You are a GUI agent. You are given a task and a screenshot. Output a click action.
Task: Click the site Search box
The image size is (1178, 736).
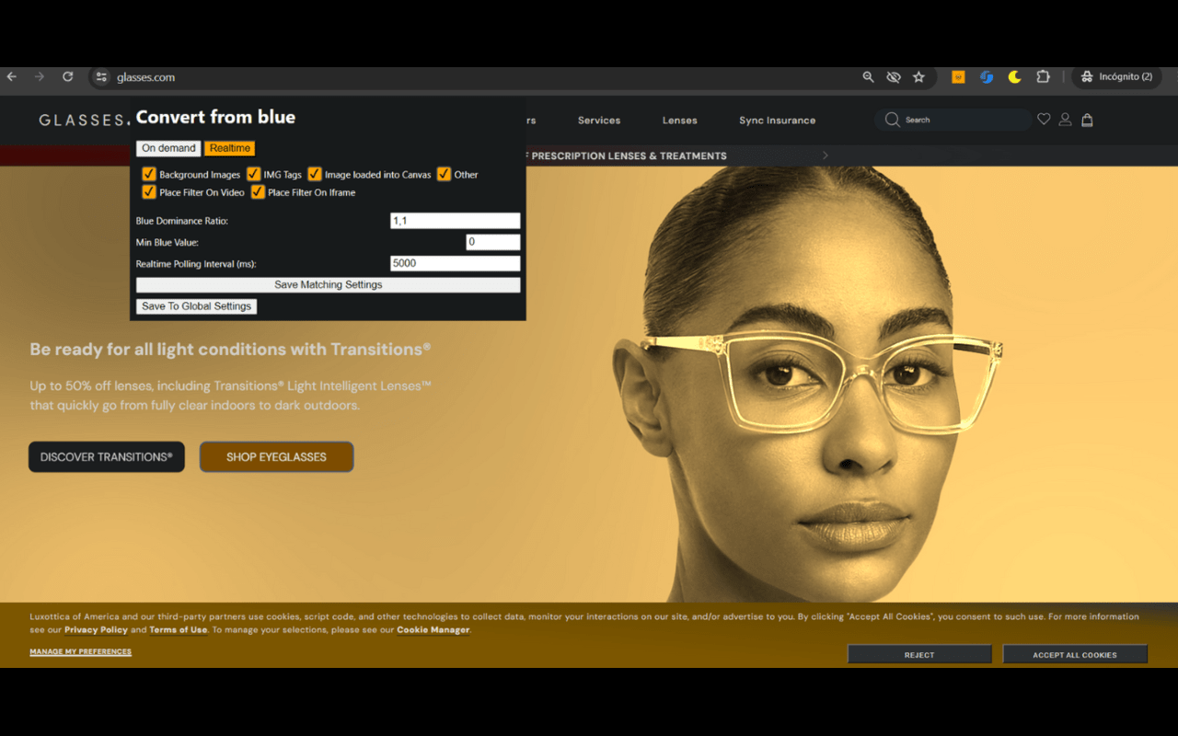tap(953, 120)
